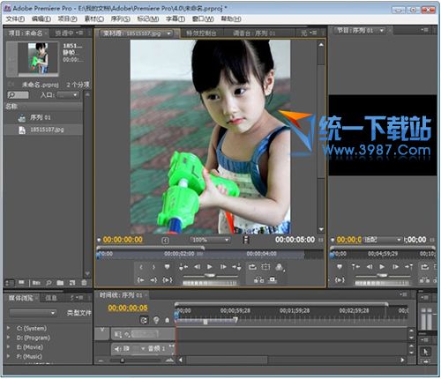Screen dimensions: 441x379
Task: Go to previous marker in Source monitor
Action: point(183,267)
